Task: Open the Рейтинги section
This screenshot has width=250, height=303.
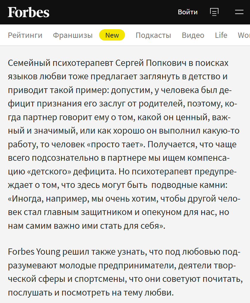Action: point(25,35)
